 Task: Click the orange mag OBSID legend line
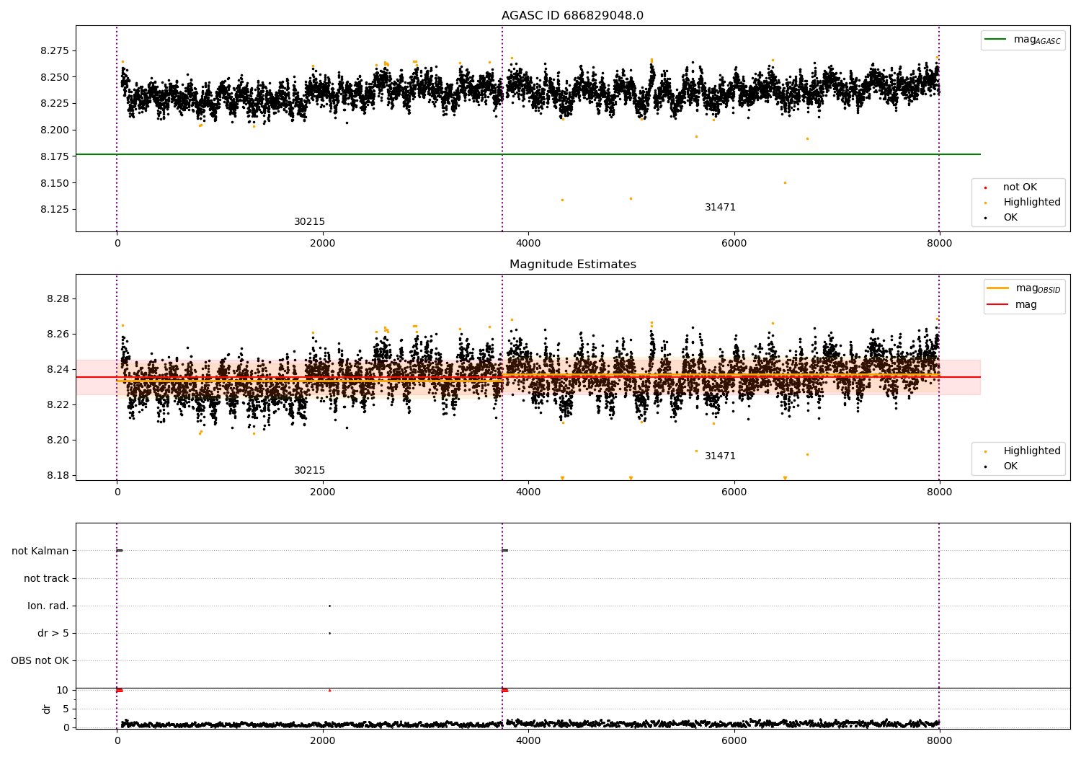pos(998,288)
